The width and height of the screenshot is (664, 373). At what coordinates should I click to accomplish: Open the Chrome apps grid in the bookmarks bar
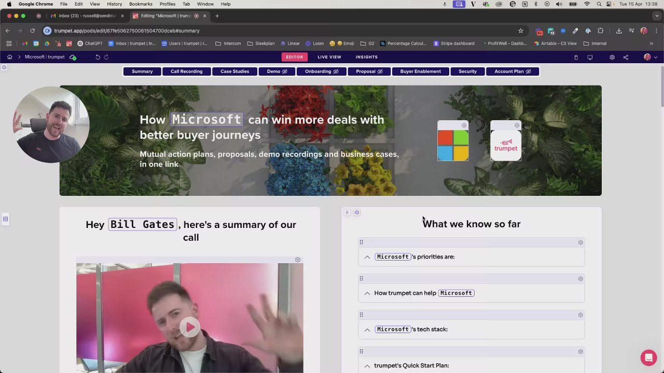(9, 44)
